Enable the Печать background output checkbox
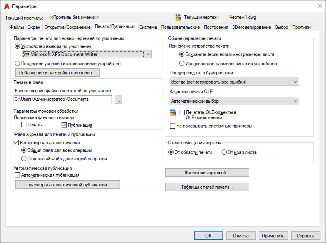 point(24,125)
